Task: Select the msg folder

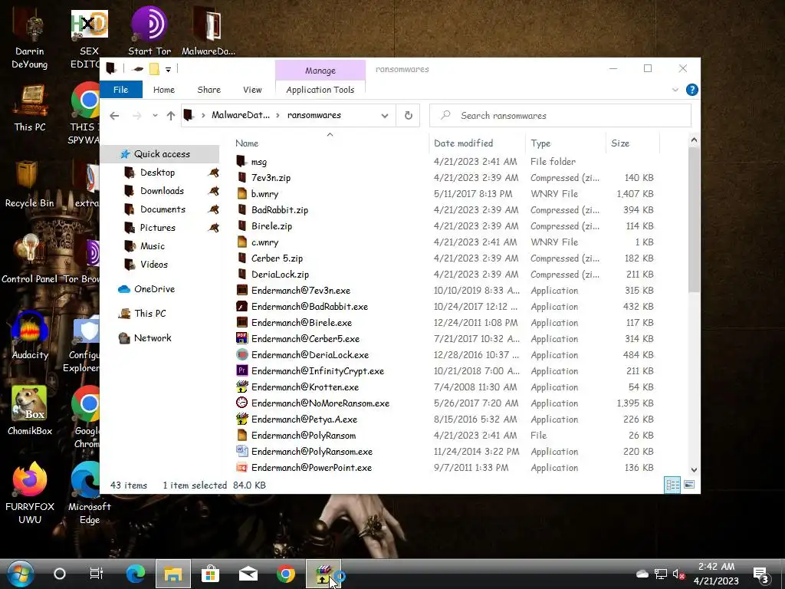Action: point(259,162)
